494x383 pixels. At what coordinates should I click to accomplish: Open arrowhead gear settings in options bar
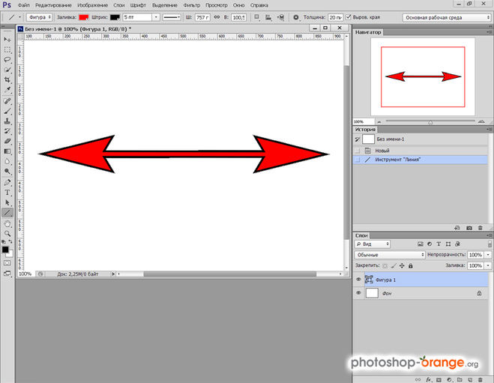click(296, 17)
